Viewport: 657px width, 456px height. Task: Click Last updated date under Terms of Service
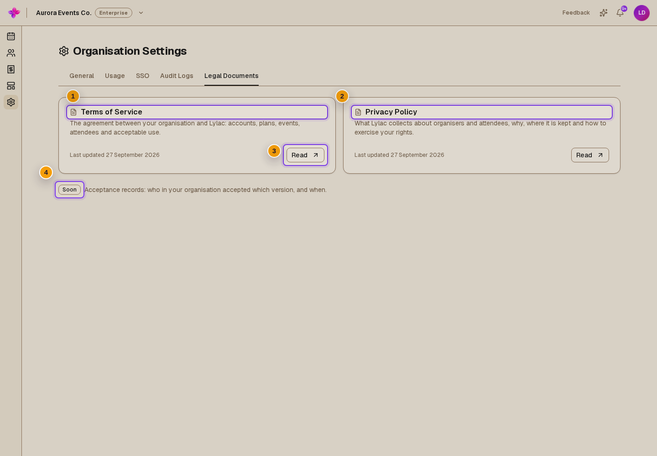pyautogui.click(x=115, y=155)
